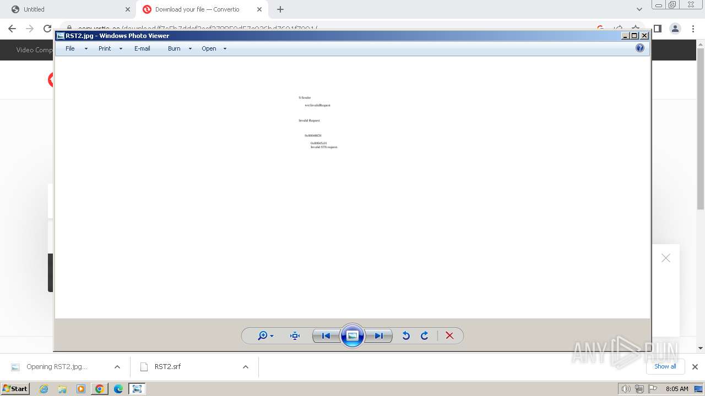Expand the Burn dropdown arrow

pos(190,48)
